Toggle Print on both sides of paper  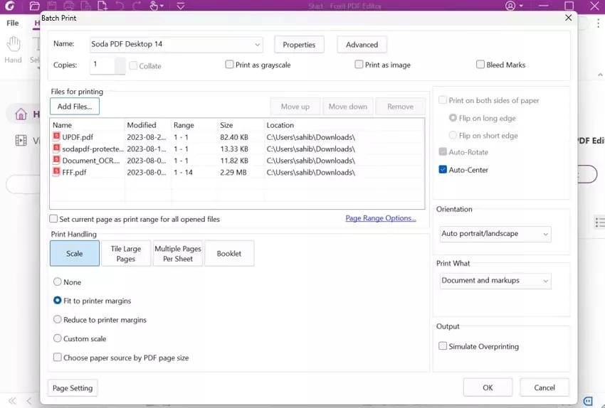click(443, 100)
